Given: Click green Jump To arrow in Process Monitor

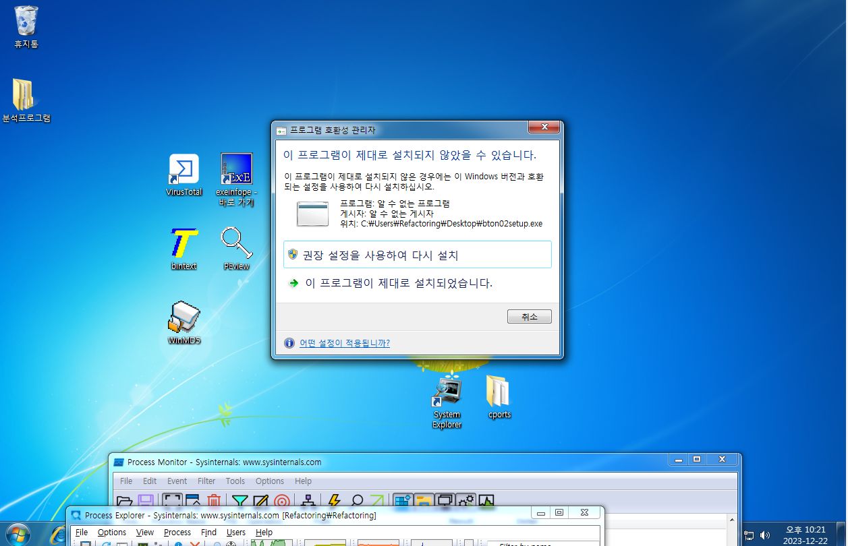Looking at the screenshot, I should point(376,502).
